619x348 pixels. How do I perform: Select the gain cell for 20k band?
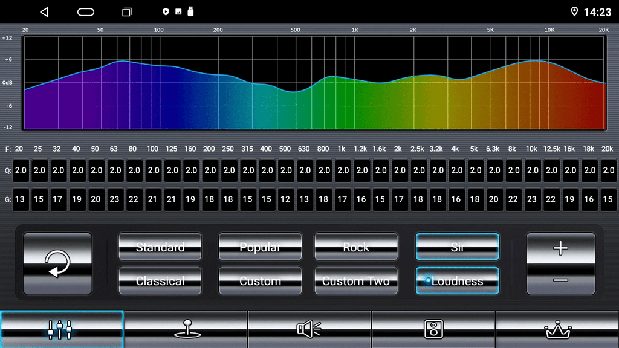pos(608,199)
